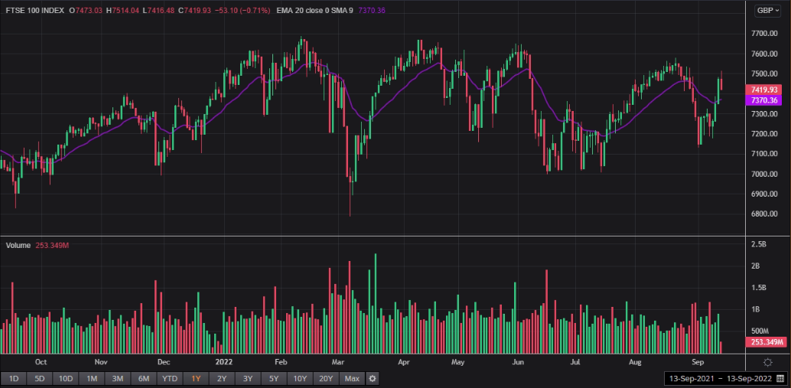Click the 500M volume axis tick
Viewport: 791px width, 388px height.
pos(760,331)
